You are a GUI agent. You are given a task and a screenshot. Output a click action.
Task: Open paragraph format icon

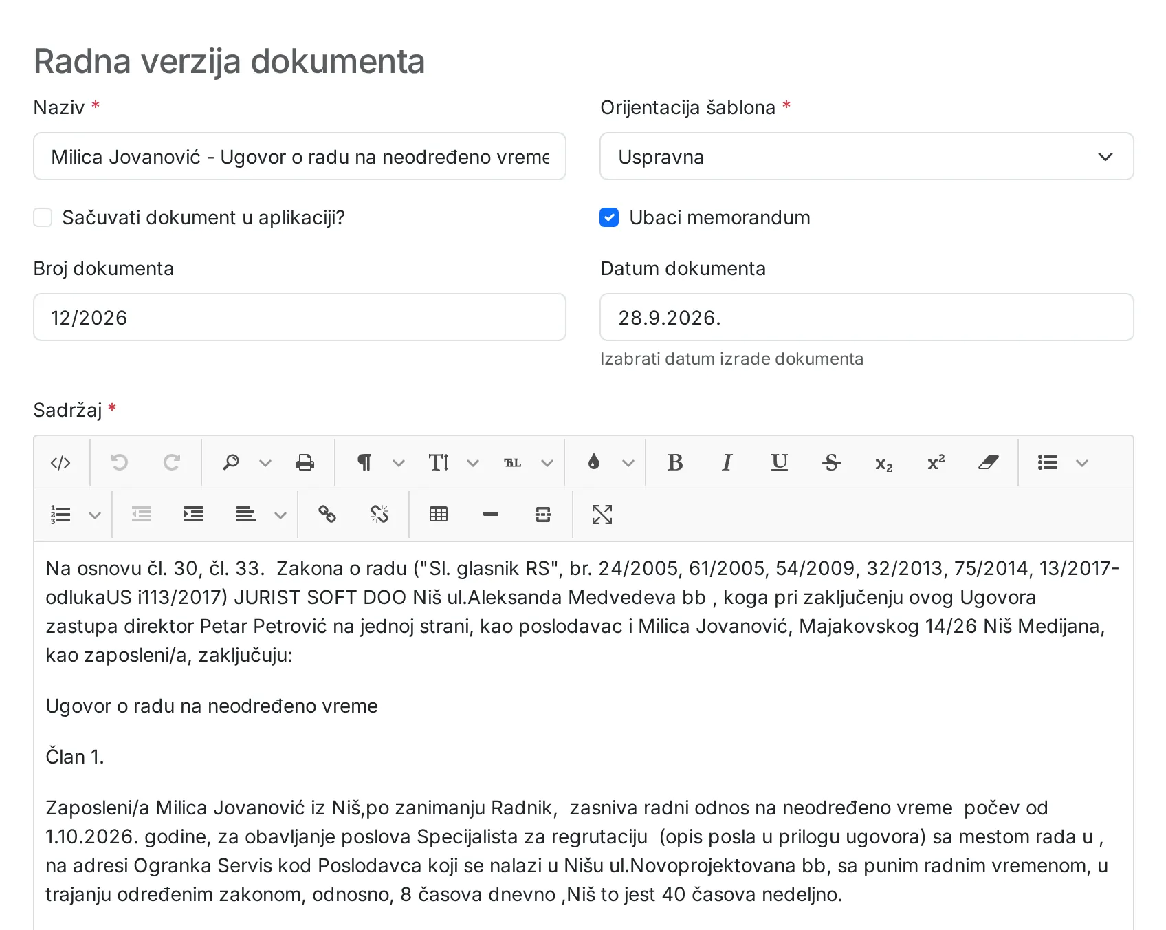364,462
